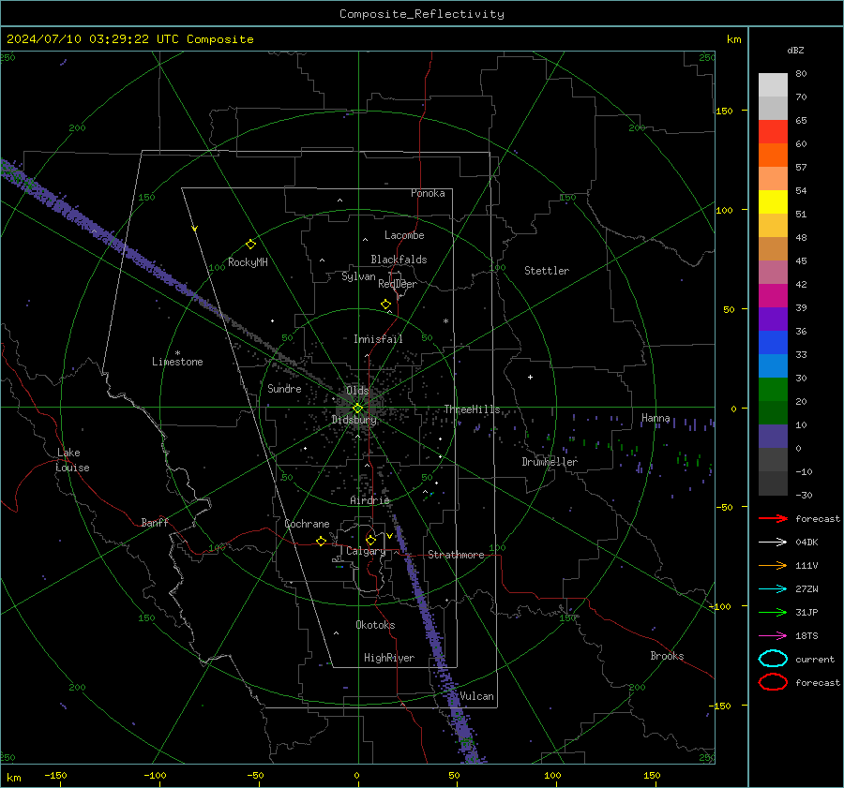The width and height of the screenshot is (844, 788).
Task: Click the Sylvan label on map
Action: 358,276
